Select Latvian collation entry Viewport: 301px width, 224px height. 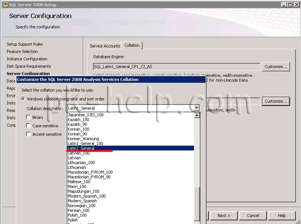coord(131,158)
